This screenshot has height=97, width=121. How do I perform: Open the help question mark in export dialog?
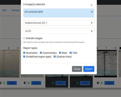[91, 5]
